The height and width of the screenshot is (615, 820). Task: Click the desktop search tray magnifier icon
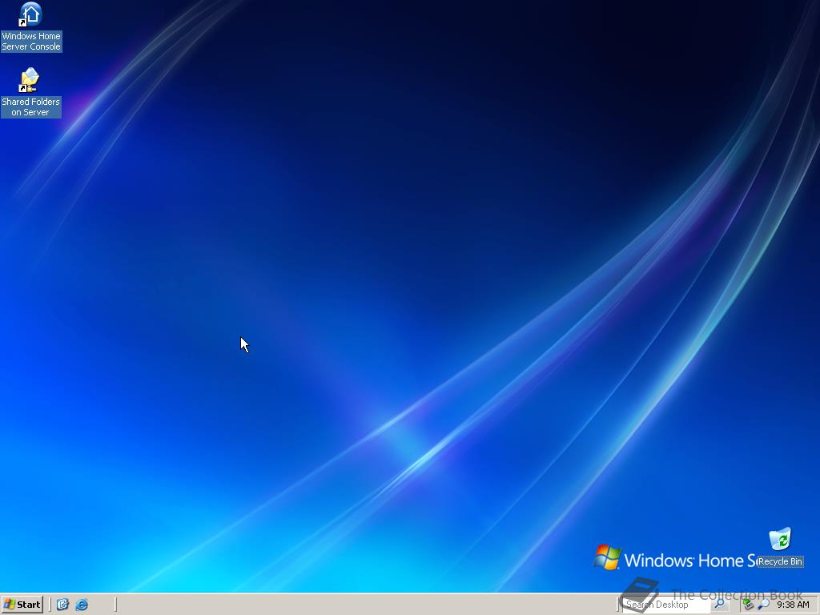click(x=763, y=605)
